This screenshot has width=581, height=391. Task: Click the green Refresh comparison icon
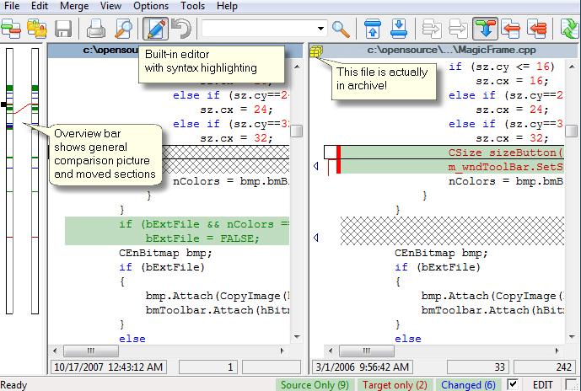tap(569, 29)
